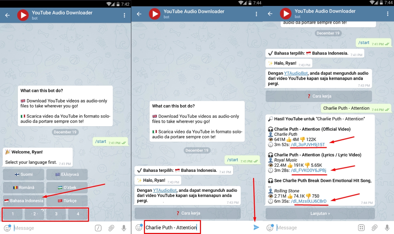
Task: Tap sent Charlie Puth - Attention message bubble
Action: [356, 108]
